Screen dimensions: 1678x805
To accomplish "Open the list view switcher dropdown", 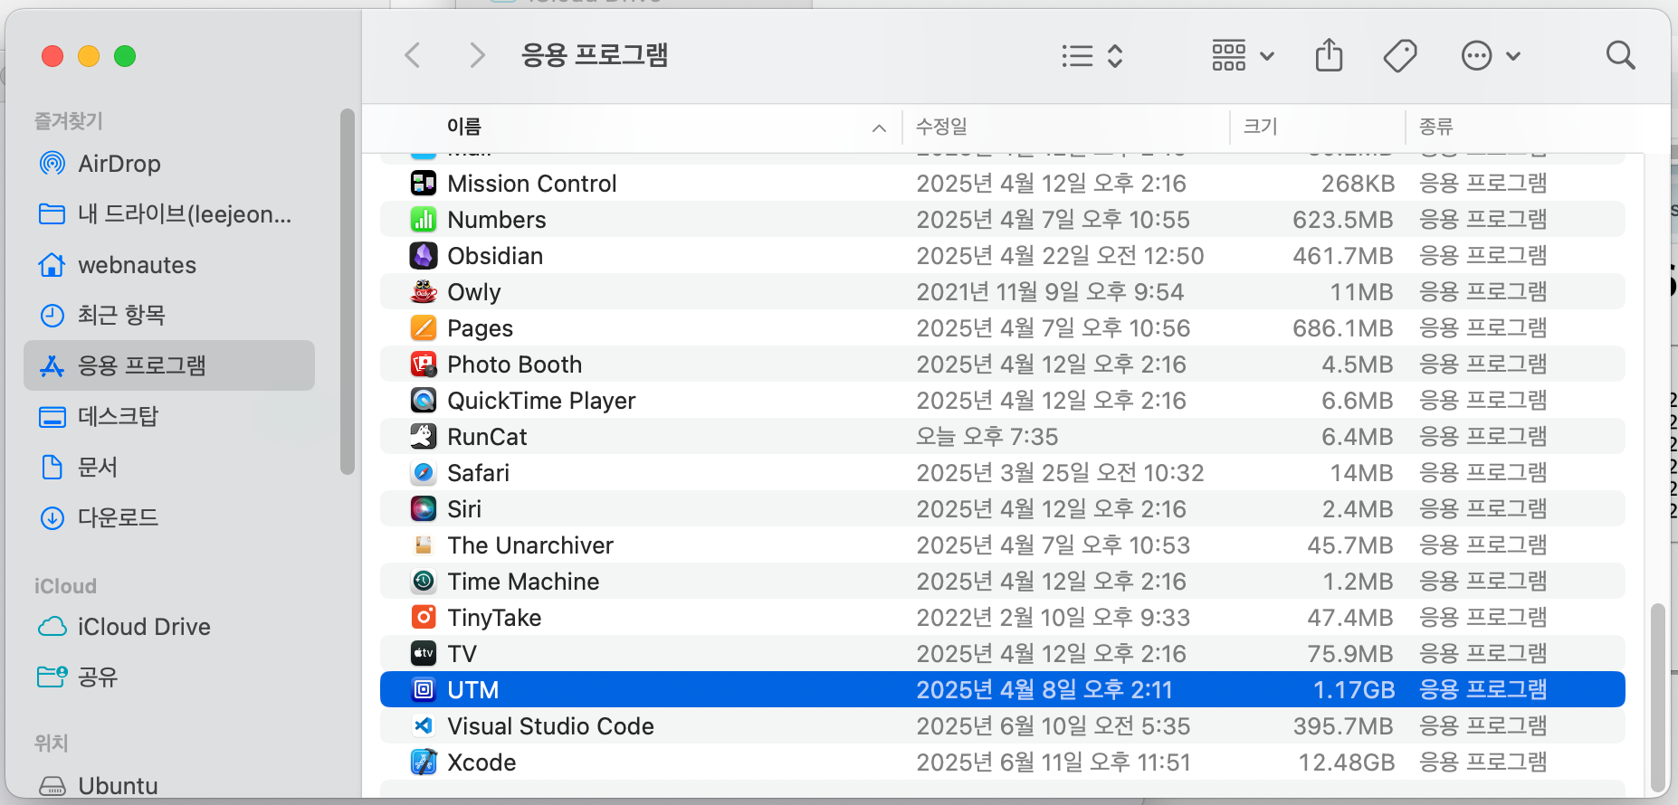I will pyautogui.click(x=1092, y=56).
